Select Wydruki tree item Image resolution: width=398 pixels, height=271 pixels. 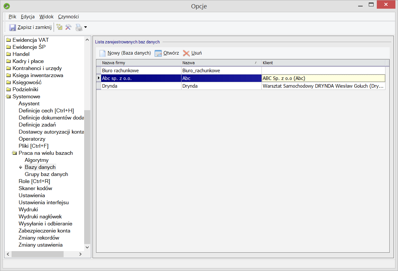click(28, 210)
